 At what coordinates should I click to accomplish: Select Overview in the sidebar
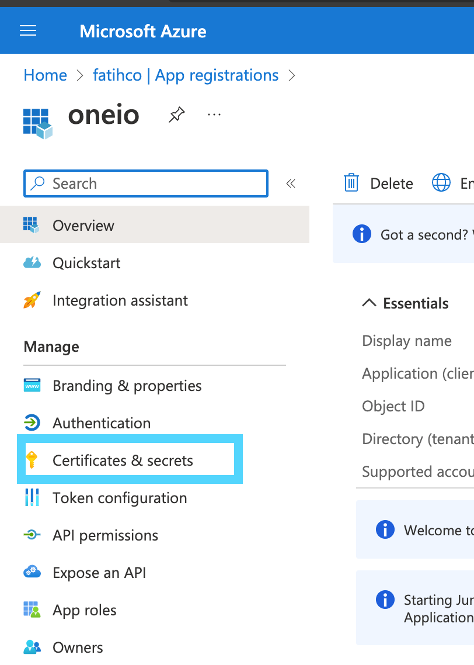155,225
